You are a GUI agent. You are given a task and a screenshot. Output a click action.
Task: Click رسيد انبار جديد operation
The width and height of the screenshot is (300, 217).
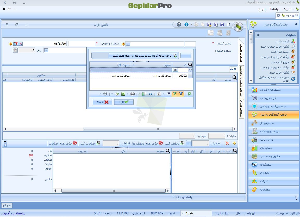click(283, 52)
